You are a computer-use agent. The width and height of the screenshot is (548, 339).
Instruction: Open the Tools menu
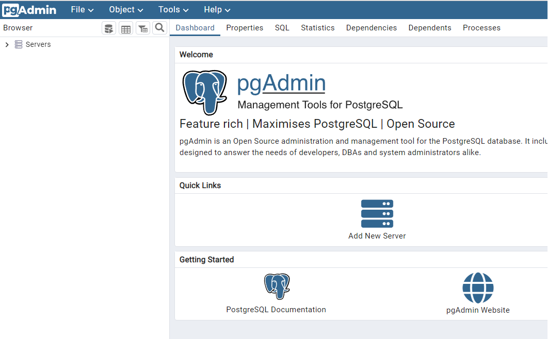click(173, 10)
